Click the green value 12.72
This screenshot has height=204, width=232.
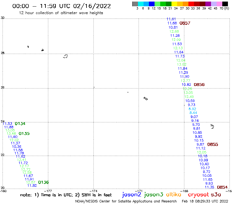26,169
